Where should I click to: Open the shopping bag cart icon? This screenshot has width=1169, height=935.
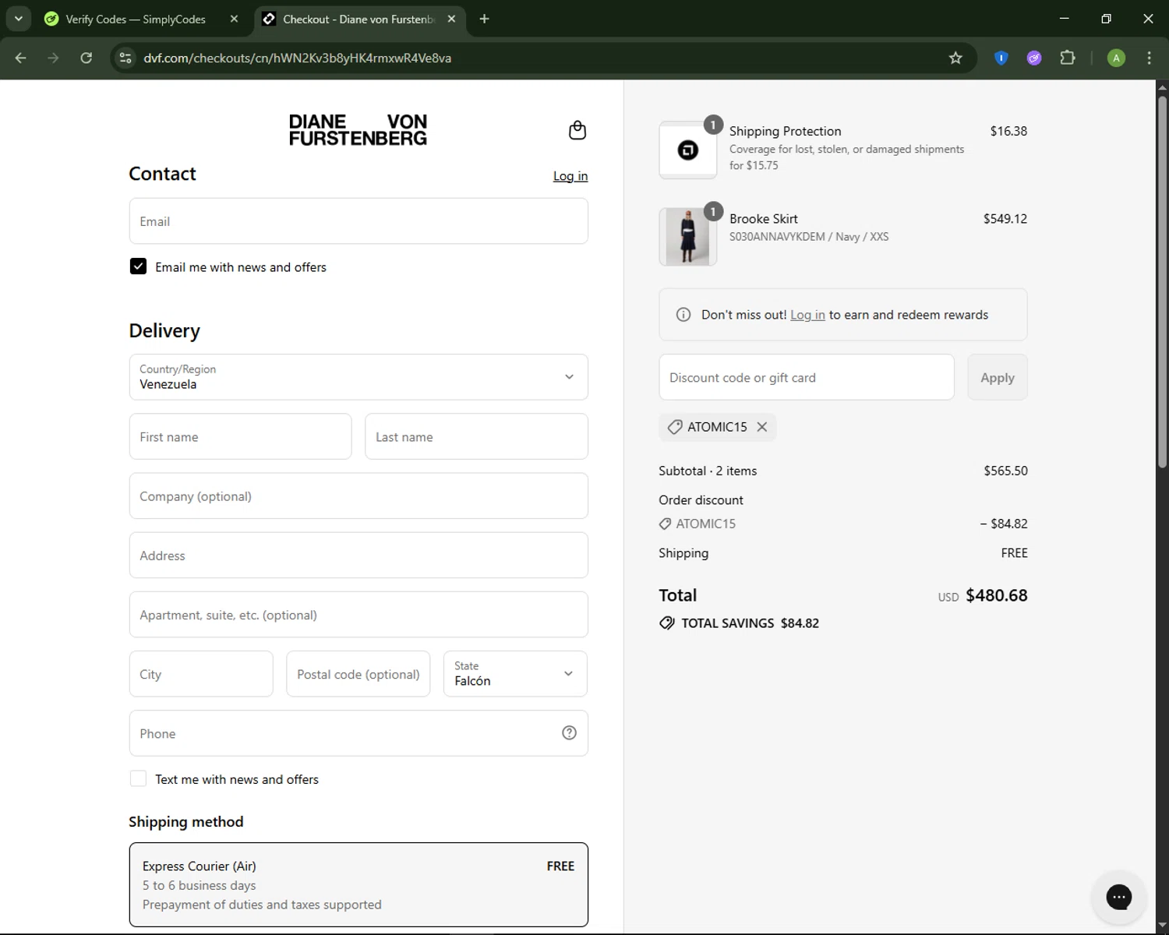tap(577, 130)
